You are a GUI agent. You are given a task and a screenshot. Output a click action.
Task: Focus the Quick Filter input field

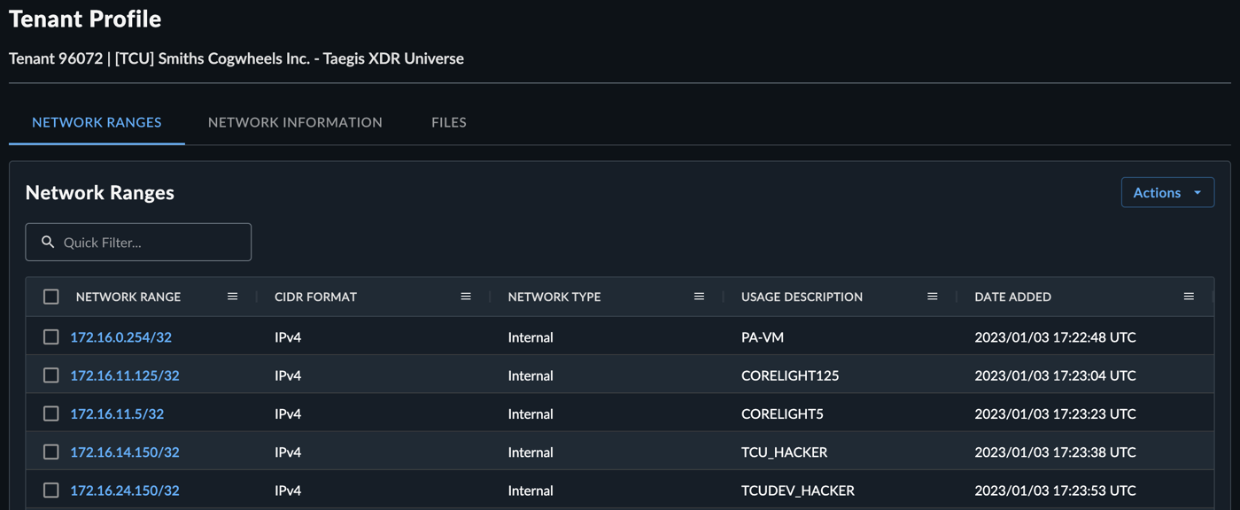point(138,242)
